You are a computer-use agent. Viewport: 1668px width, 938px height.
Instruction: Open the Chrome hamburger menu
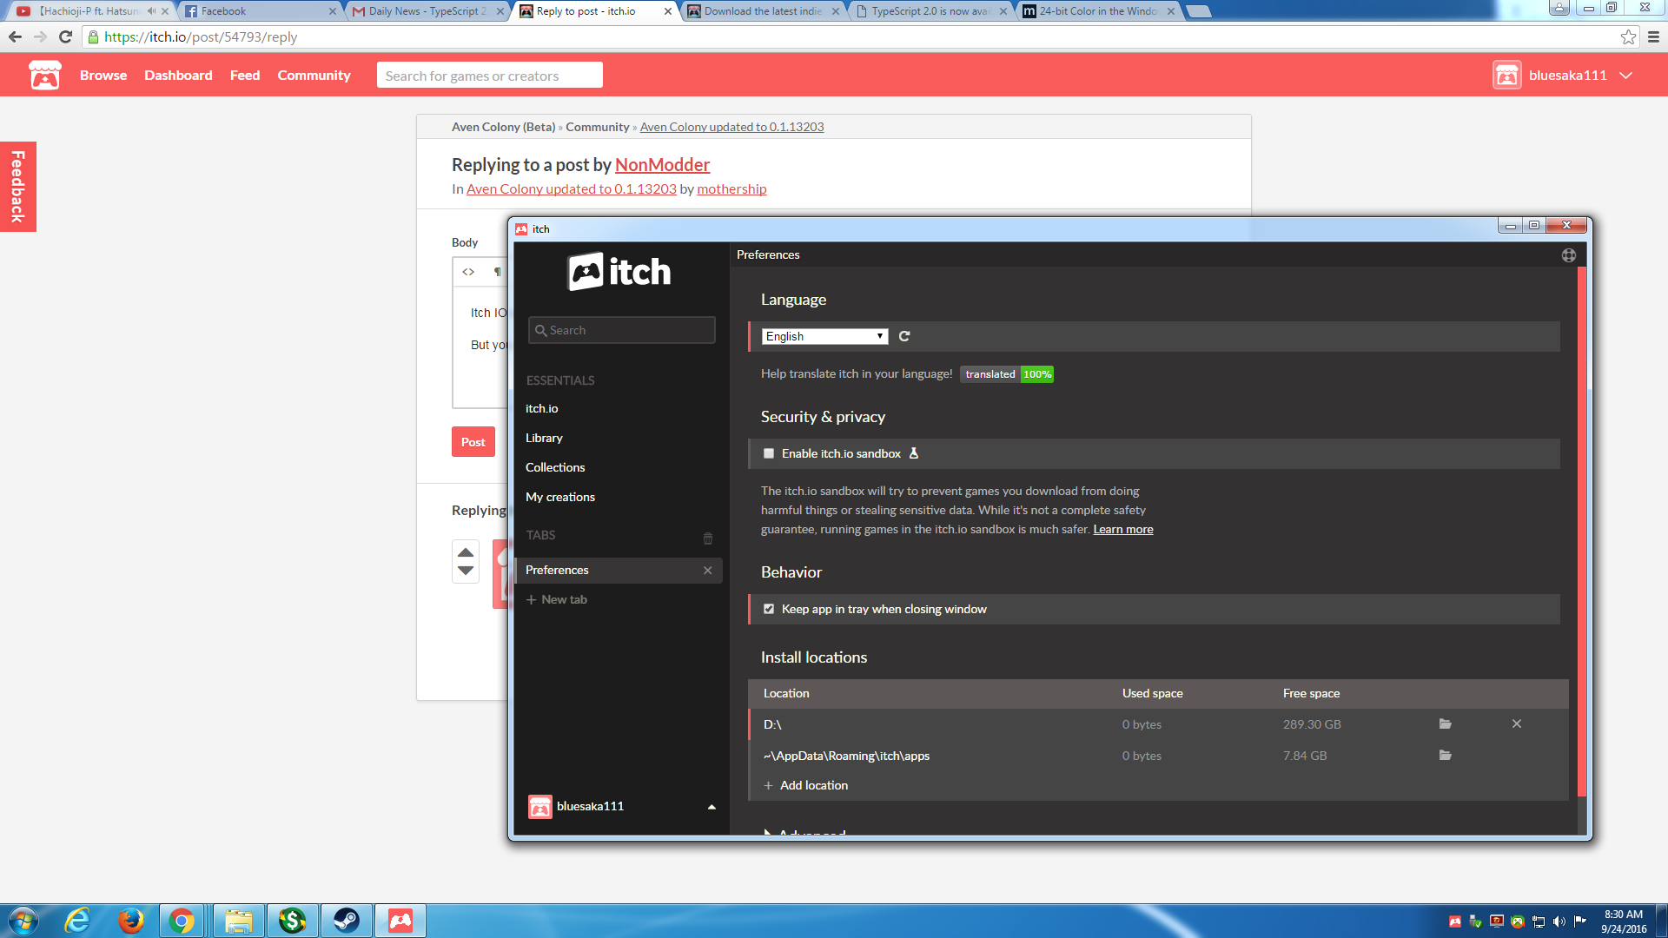pos(1653,36)
